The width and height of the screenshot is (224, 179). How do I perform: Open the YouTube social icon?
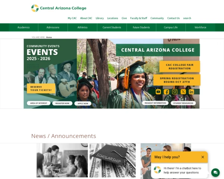click(x=158, y=92)
